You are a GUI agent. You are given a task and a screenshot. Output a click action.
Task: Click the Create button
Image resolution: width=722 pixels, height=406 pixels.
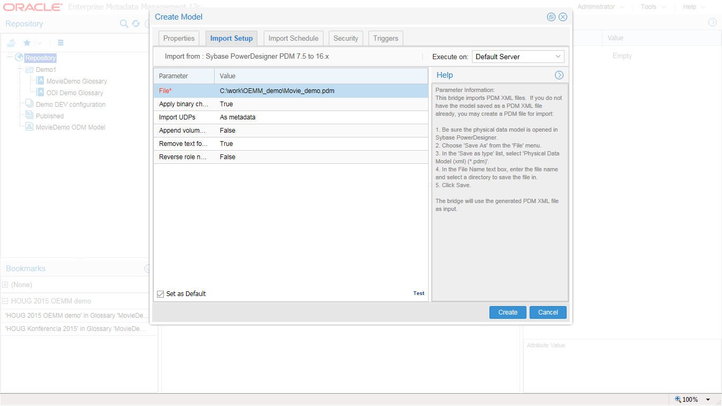tap(508, 312)
